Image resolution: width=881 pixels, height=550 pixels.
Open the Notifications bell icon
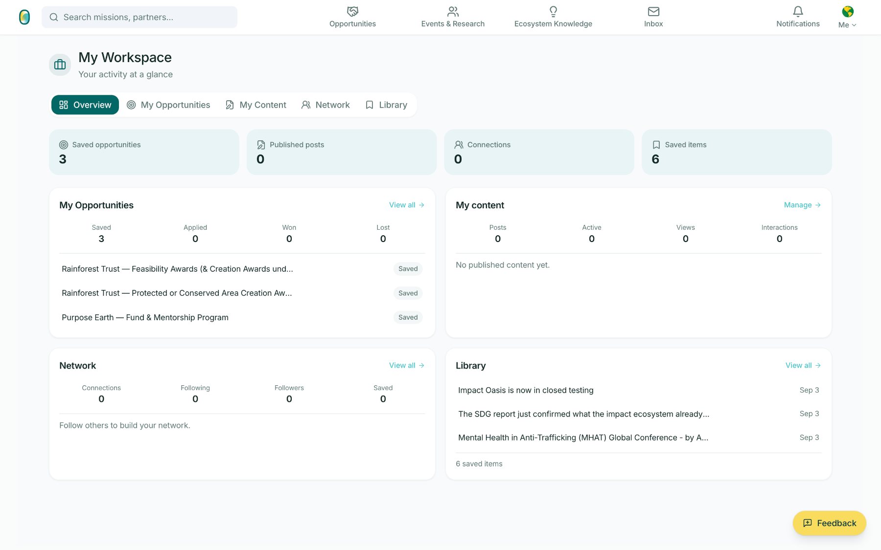click(x=798, y=11)
